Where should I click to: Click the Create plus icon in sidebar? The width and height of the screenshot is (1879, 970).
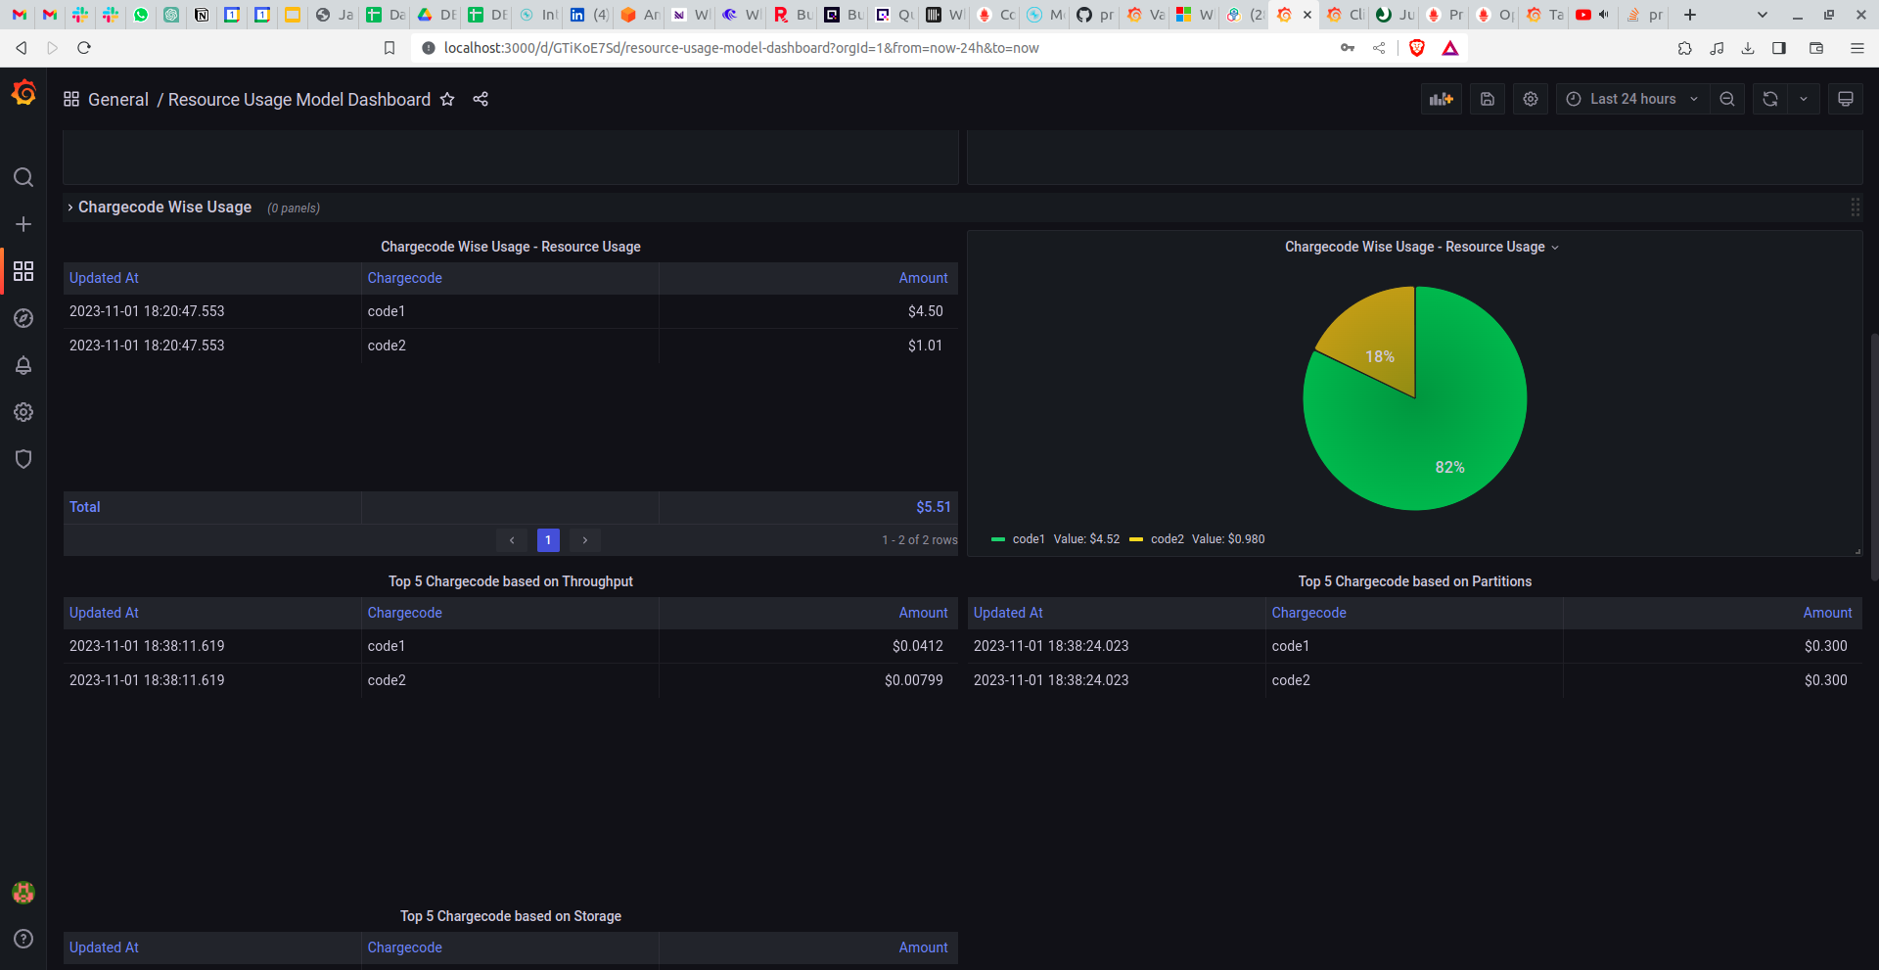23,224
